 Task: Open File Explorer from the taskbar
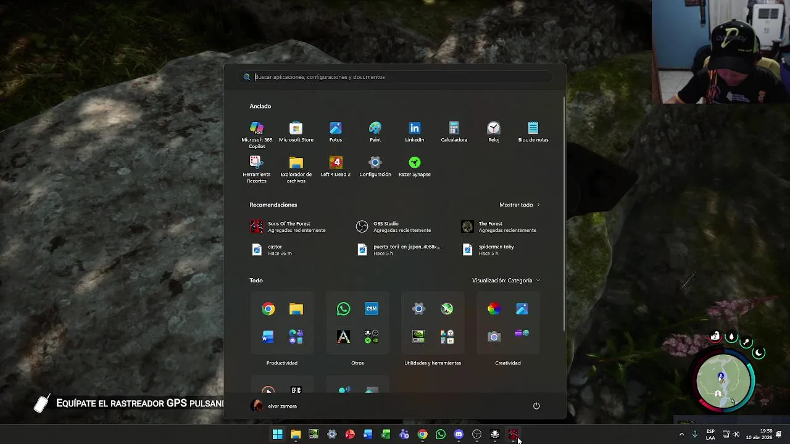pos(296,435)
